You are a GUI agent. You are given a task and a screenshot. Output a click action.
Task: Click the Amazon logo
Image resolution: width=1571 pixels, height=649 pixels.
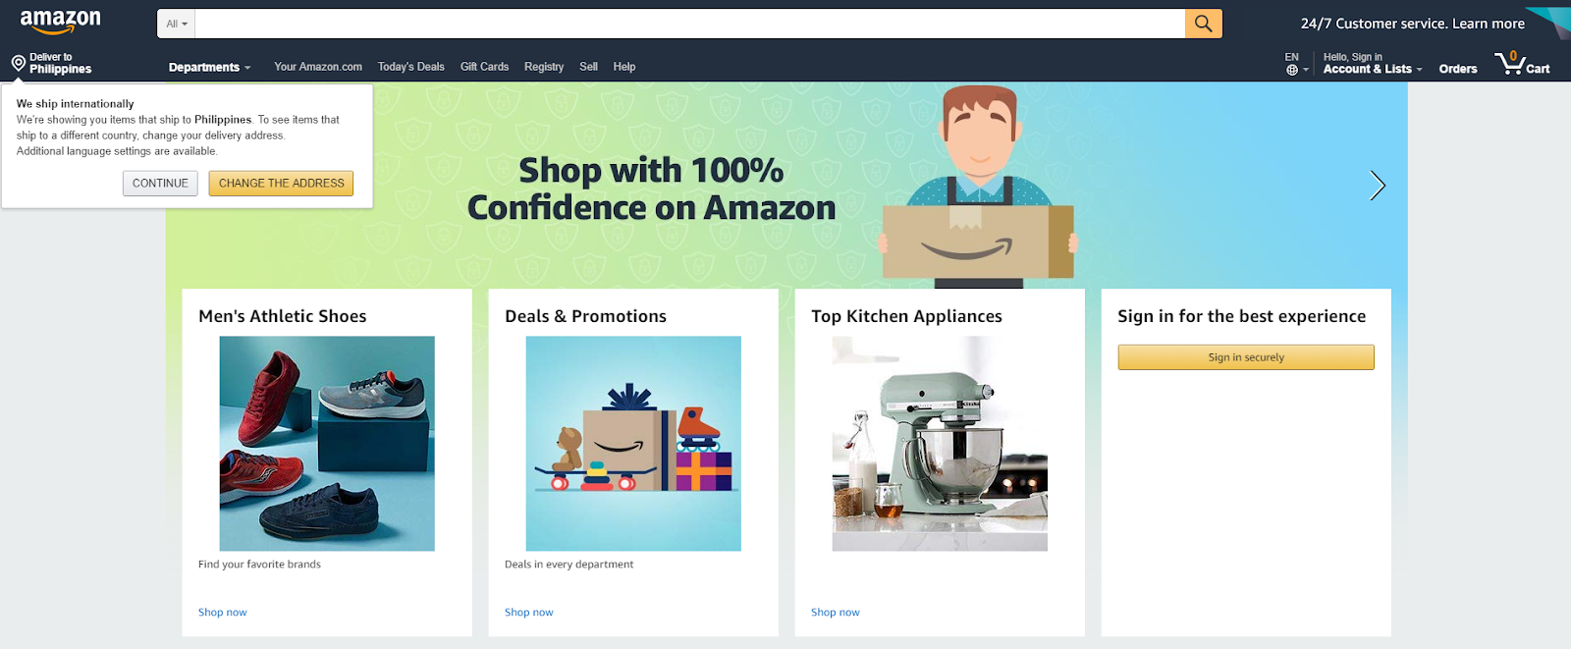pyautogui.click(x=60, y=22)
